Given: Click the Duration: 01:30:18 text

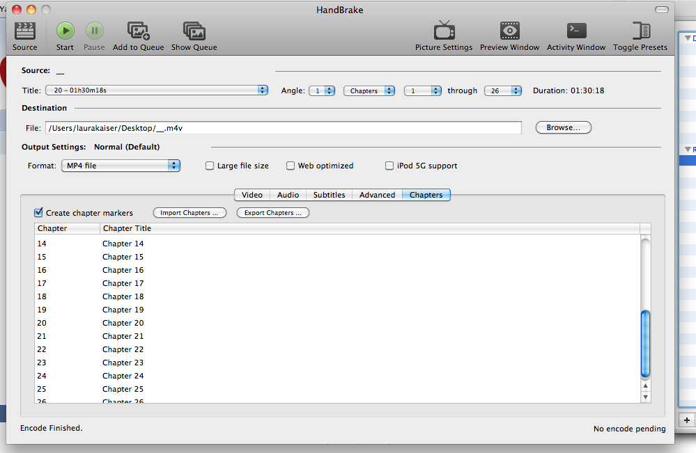Looking at the screenshot, I should [x=569, y=90].
